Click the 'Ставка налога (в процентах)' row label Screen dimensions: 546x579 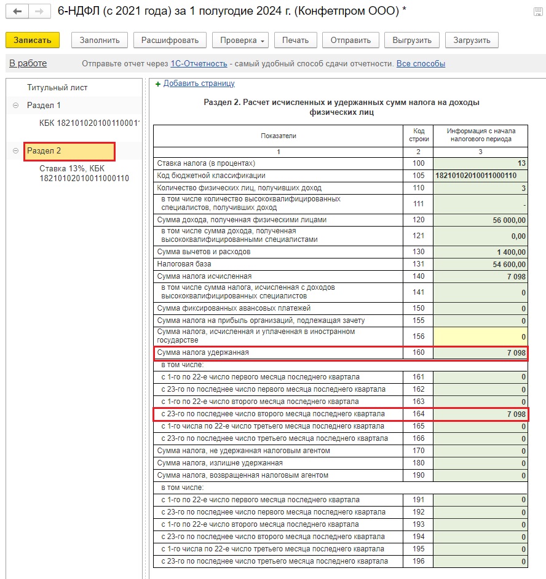tap(206, 163)
